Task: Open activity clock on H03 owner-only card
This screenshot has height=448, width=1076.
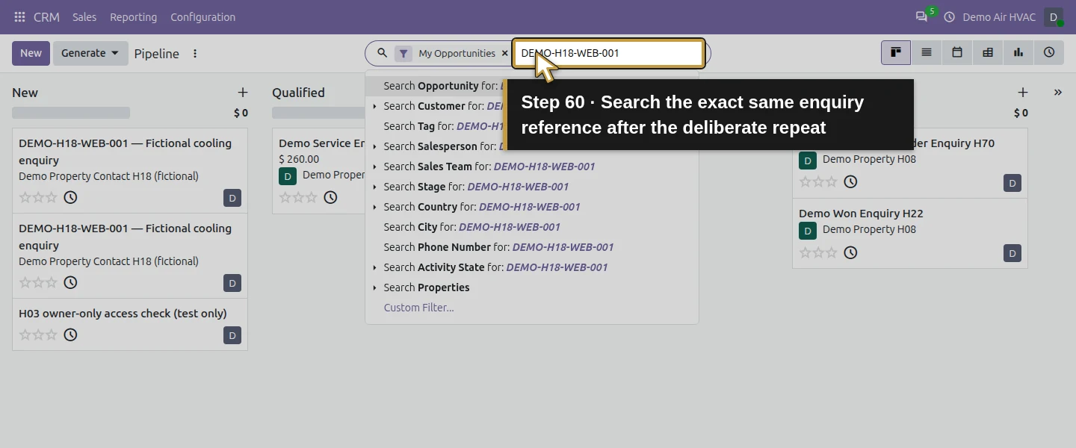Action: [x=70, y=335]
